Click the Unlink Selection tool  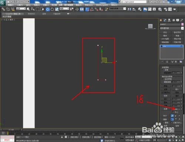pyautogui.click(x=8, y=9)
